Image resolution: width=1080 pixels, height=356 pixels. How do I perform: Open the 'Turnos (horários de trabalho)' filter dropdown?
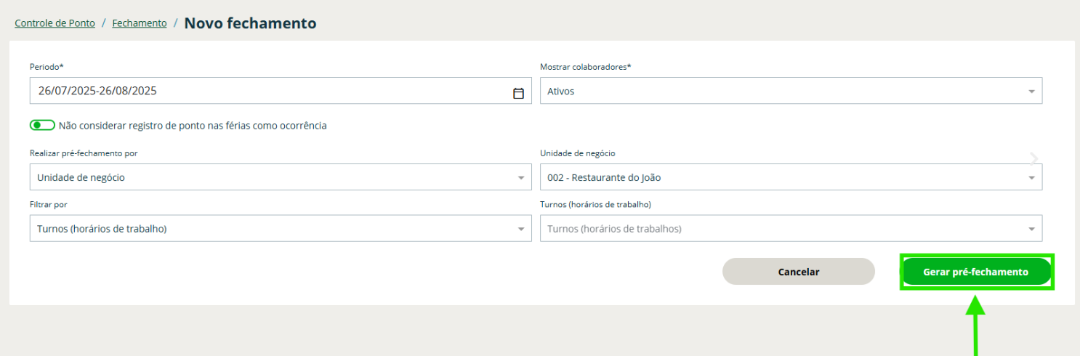(x=269, y=229)
